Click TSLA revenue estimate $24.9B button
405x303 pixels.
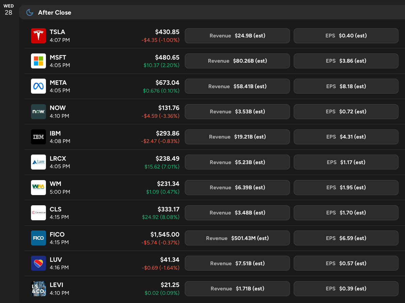pos(237,36)
